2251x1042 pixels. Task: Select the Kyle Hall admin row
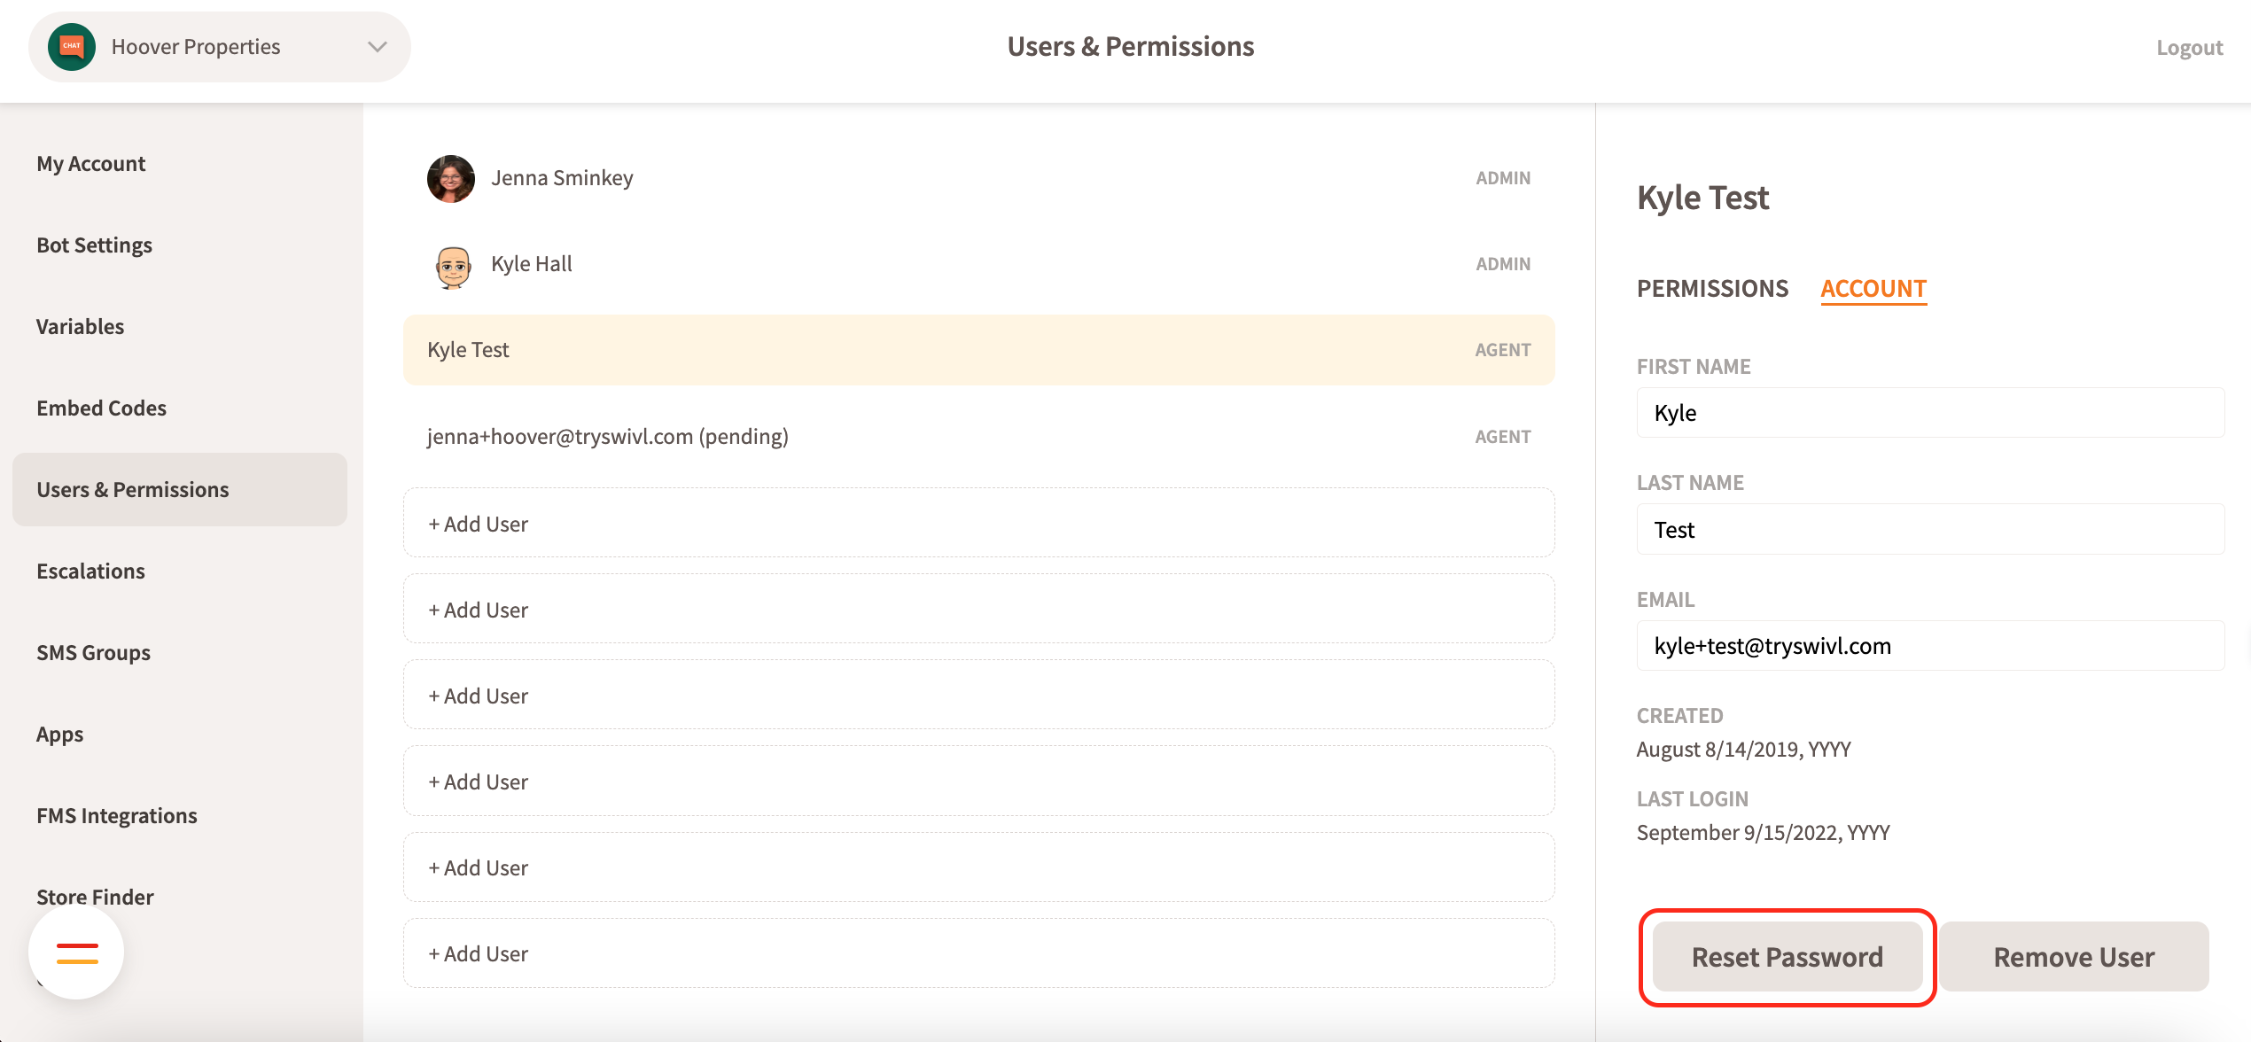[x=978, y=264]
